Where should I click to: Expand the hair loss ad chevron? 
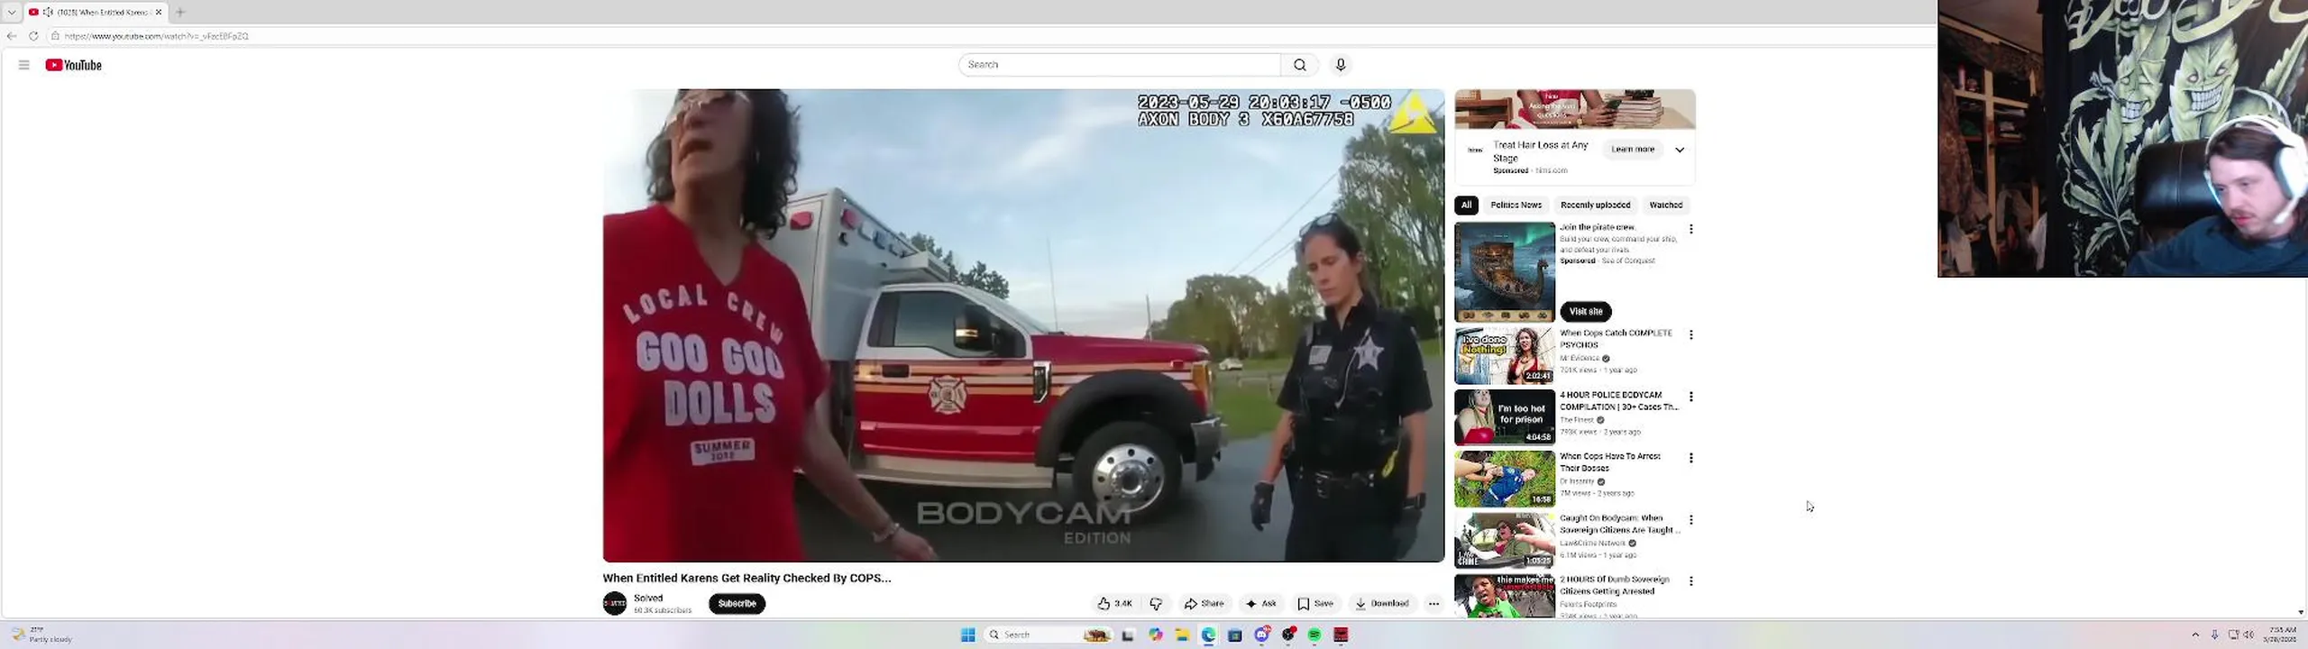(x=1680, y=150)
